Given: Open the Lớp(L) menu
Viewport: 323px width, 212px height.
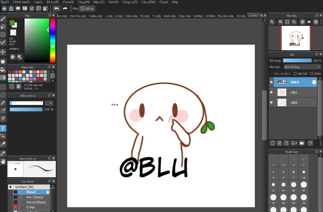Looking at the screenshot, I should click(x=38, y=2).
